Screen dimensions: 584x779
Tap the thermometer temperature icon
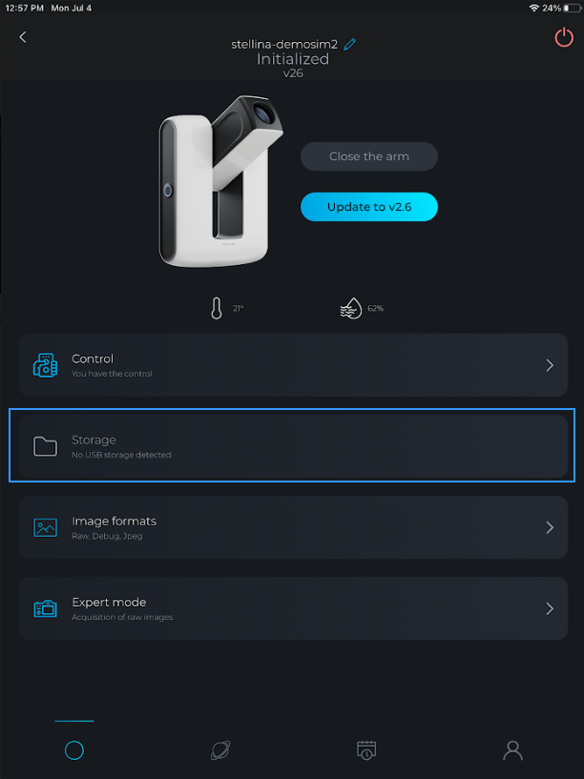click(217, 308)
